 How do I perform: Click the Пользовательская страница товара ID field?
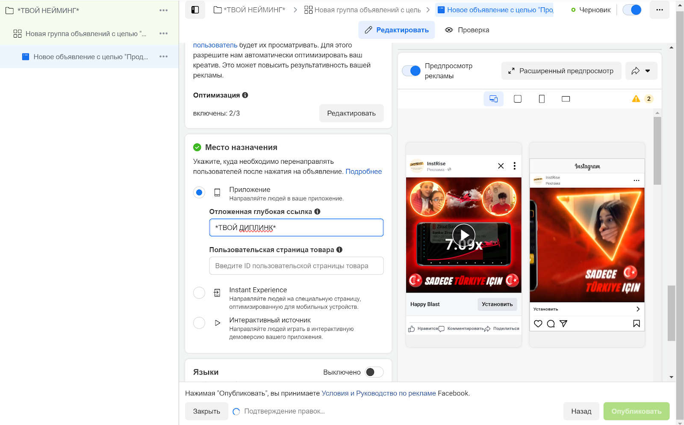(x=296, y=266)
